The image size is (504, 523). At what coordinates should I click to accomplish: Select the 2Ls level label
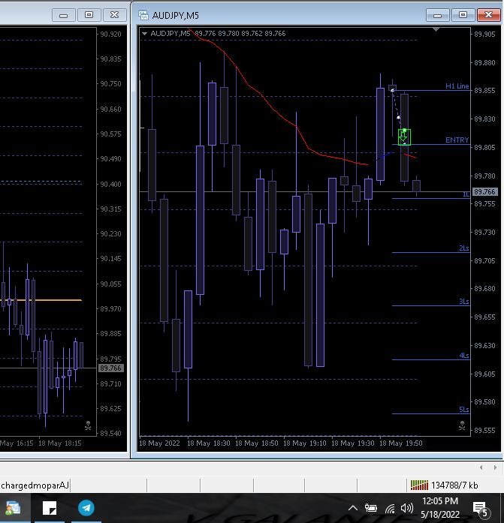tap(463, 248)
